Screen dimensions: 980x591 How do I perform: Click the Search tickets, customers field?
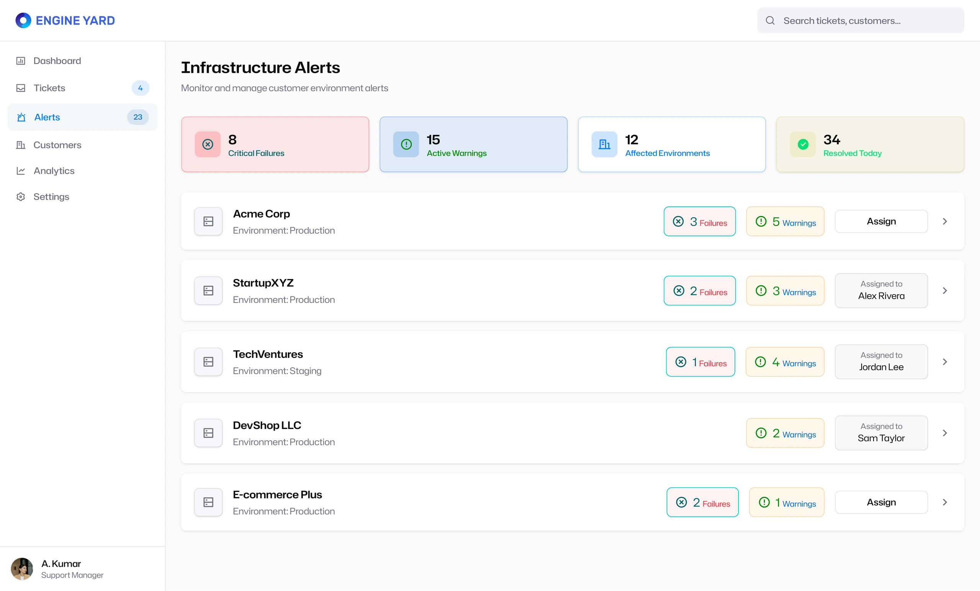(x=861, y=20)
